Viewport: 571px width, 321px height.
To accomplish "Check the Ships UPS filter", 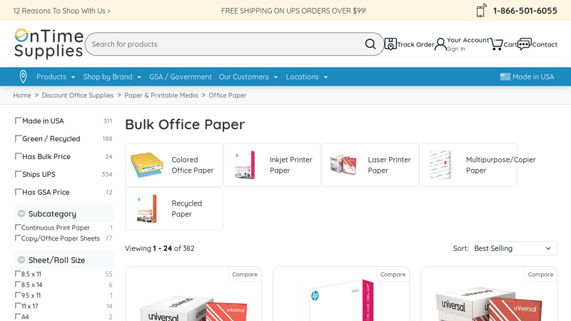I will pyautogui.click(x=18, y=174).
